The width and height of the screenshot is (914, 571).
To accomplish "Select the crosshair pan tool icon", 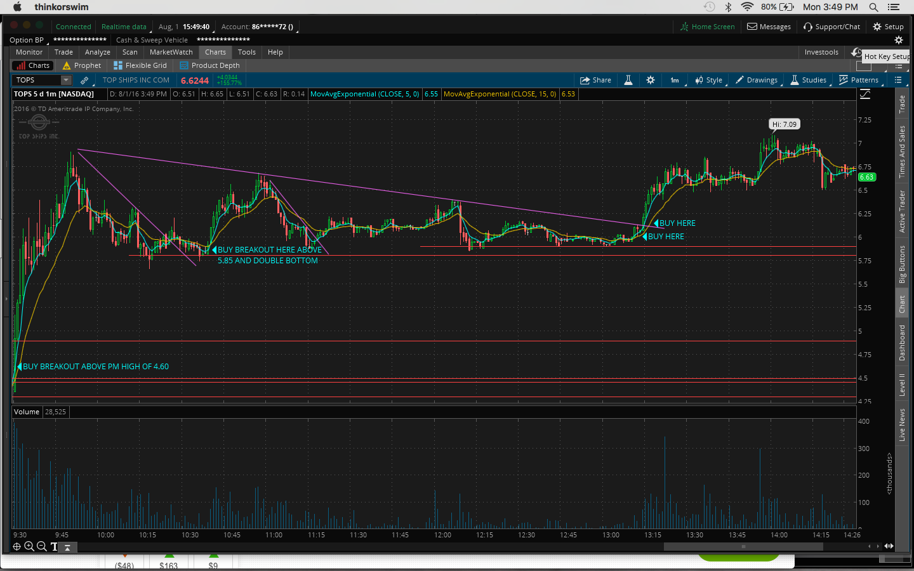I will (x=17, y=546).
